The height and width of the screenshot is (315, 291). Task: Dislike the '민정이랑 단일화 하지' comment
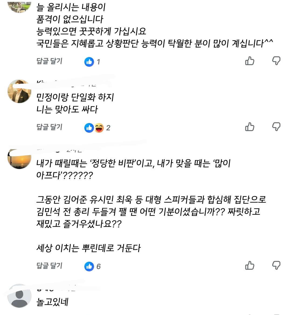tap(276, 127)
